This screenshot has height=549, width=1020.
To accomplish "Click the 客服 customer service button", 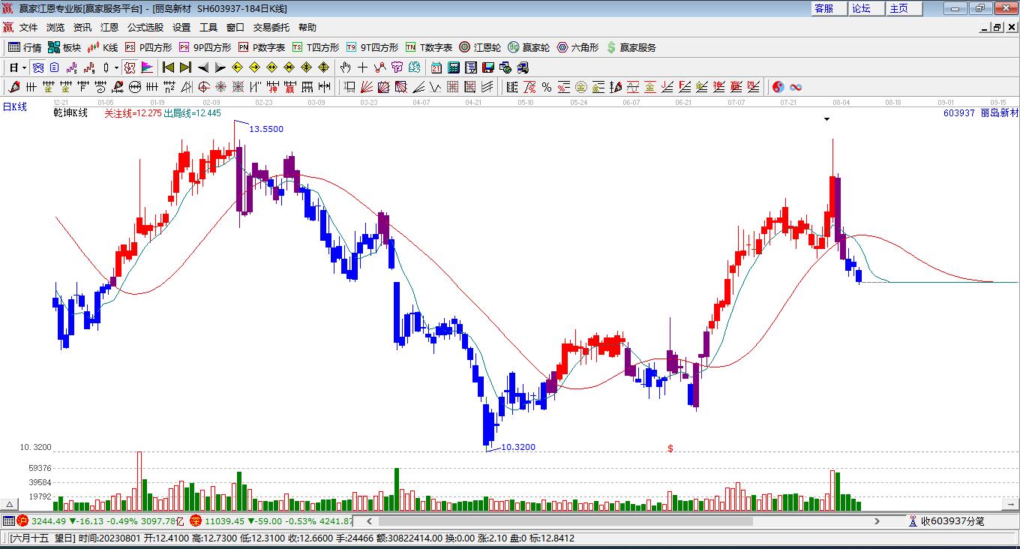I will 829,8.
